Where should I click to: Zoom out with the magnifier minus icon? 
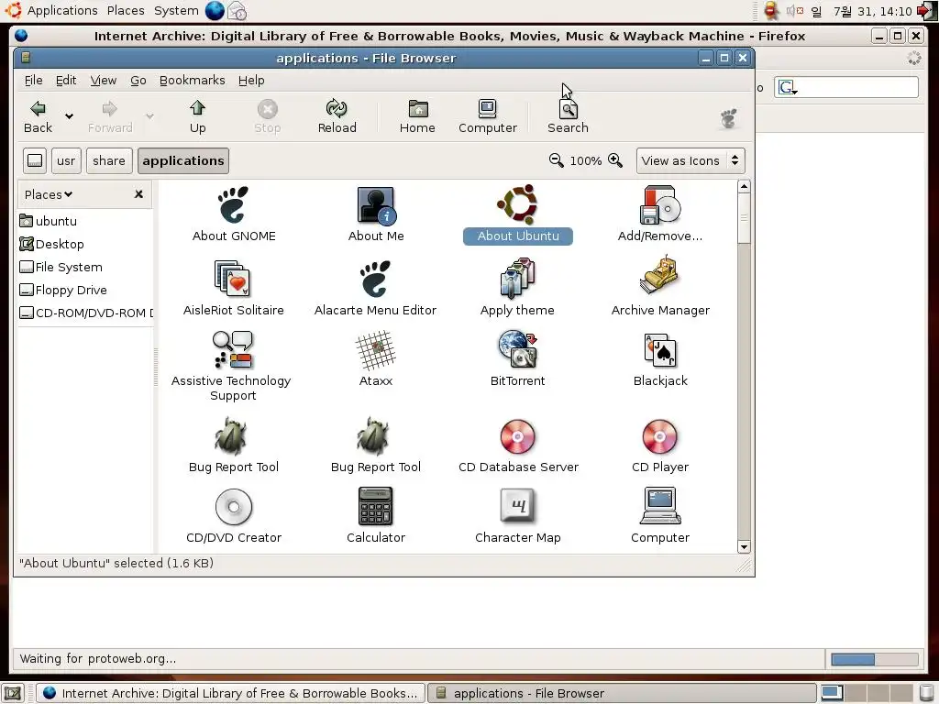point(556,160)
